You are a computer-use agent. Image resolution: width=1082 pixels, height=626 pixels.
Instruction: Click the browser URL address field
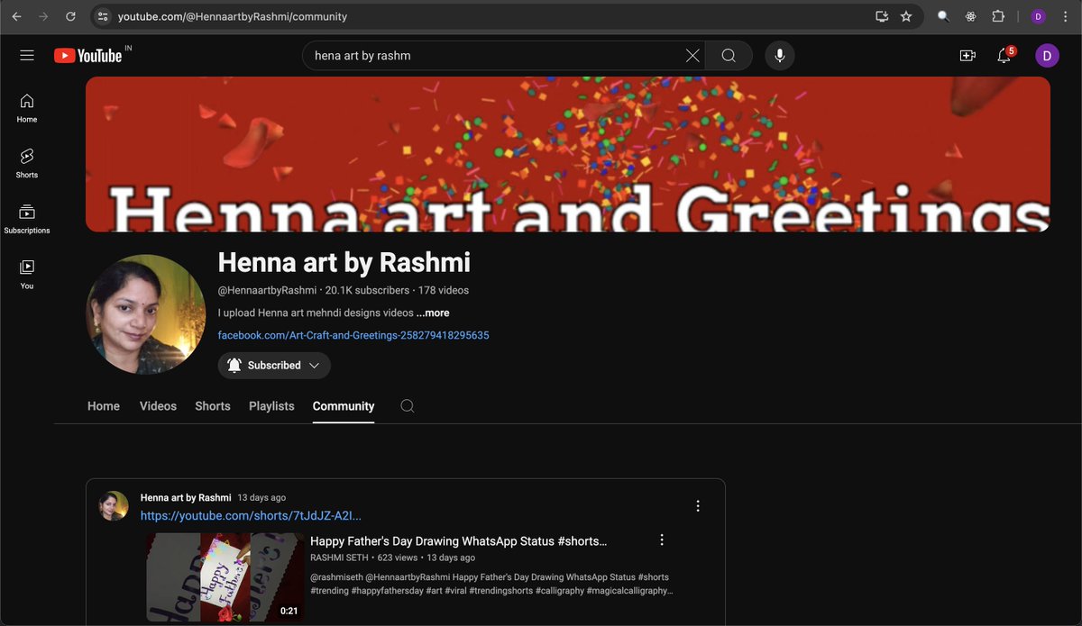coord(491,16)
